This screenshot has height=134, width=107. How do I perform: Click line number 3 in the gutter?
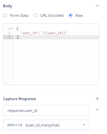pyautogui.click(x=9, y=37)
